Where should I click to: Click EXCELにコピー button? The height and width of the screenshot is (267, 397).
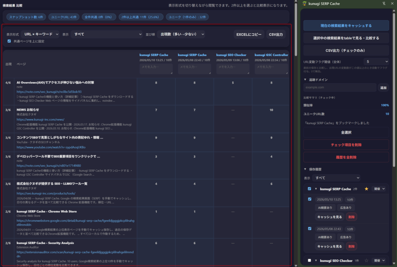(249, 34)
